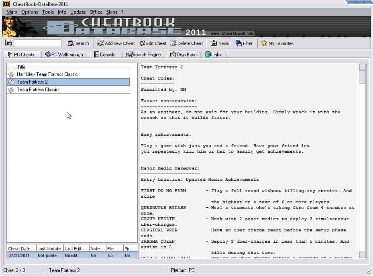The width and height of the screenshot is (373, 276).
Task: Select the Team Fortress Classic entry
Action: pos(68,90)
